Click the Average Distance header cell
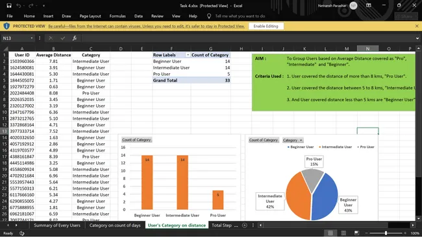422x237 pixels. [x=53, y=55]
